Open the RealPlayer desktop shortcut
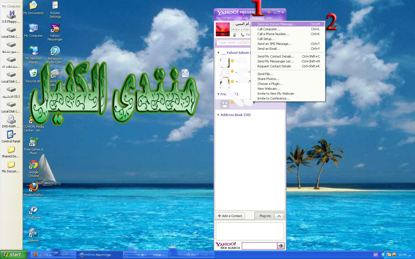The width and height of the screenshot is (415, 259). [x=33, y=210]
